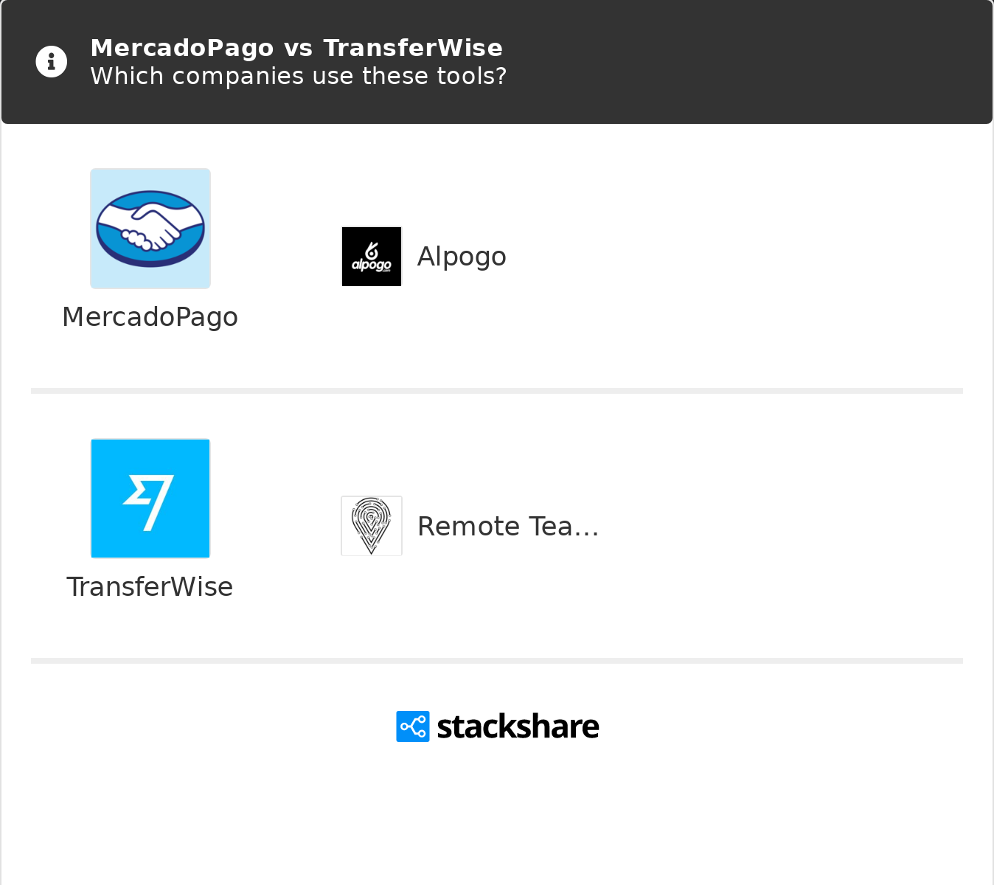
Task: Click the MercadoPago handshake logo
Action: click(150, 229)
